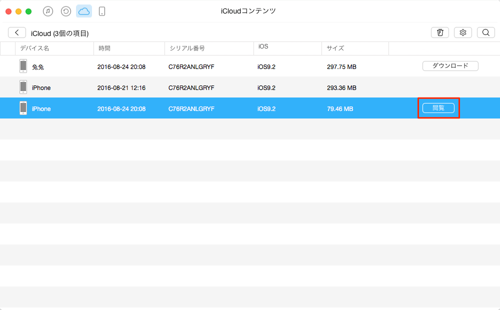Screen dimensions: 500x310
Task: Click the 297.75 MB size value
Action: [341, 67]
